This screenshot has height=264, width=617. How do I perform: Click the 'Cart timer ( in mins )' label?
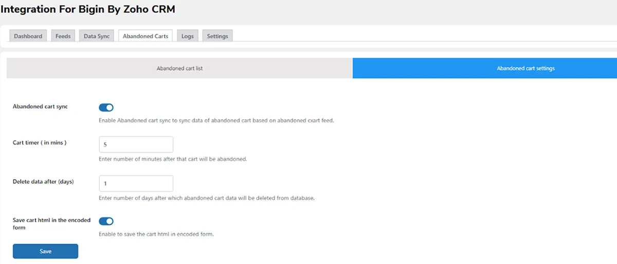(x=40, y=143)
